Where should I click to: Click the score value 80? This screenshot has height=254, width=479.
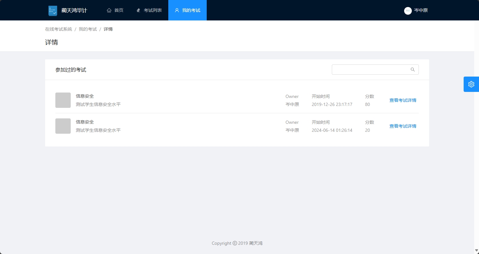pyautogui.click(x=367, y=104)
